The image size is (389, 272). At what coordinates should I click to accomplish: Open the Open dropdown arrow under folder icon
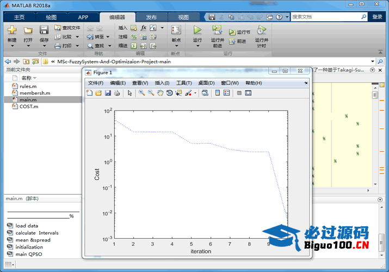pyautogui.click(x=28, y=46)
